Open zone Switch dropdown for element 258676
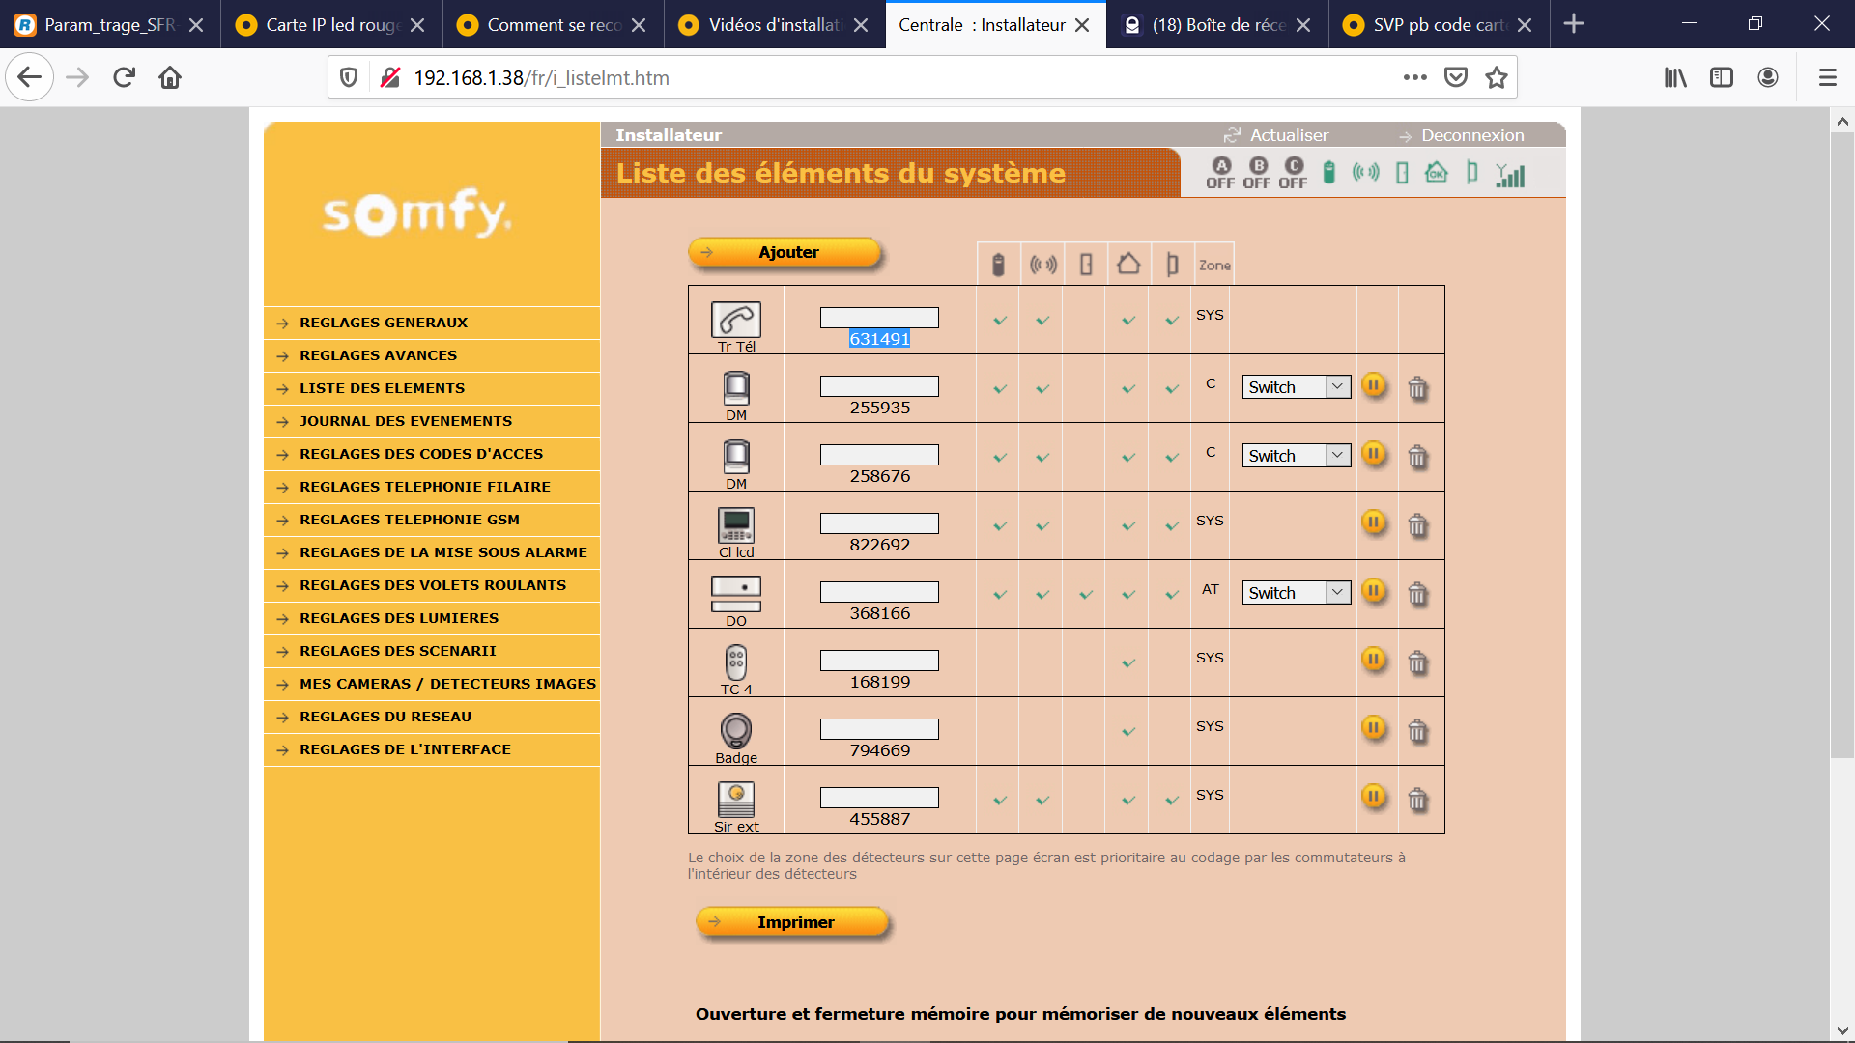 (1297, 456)
